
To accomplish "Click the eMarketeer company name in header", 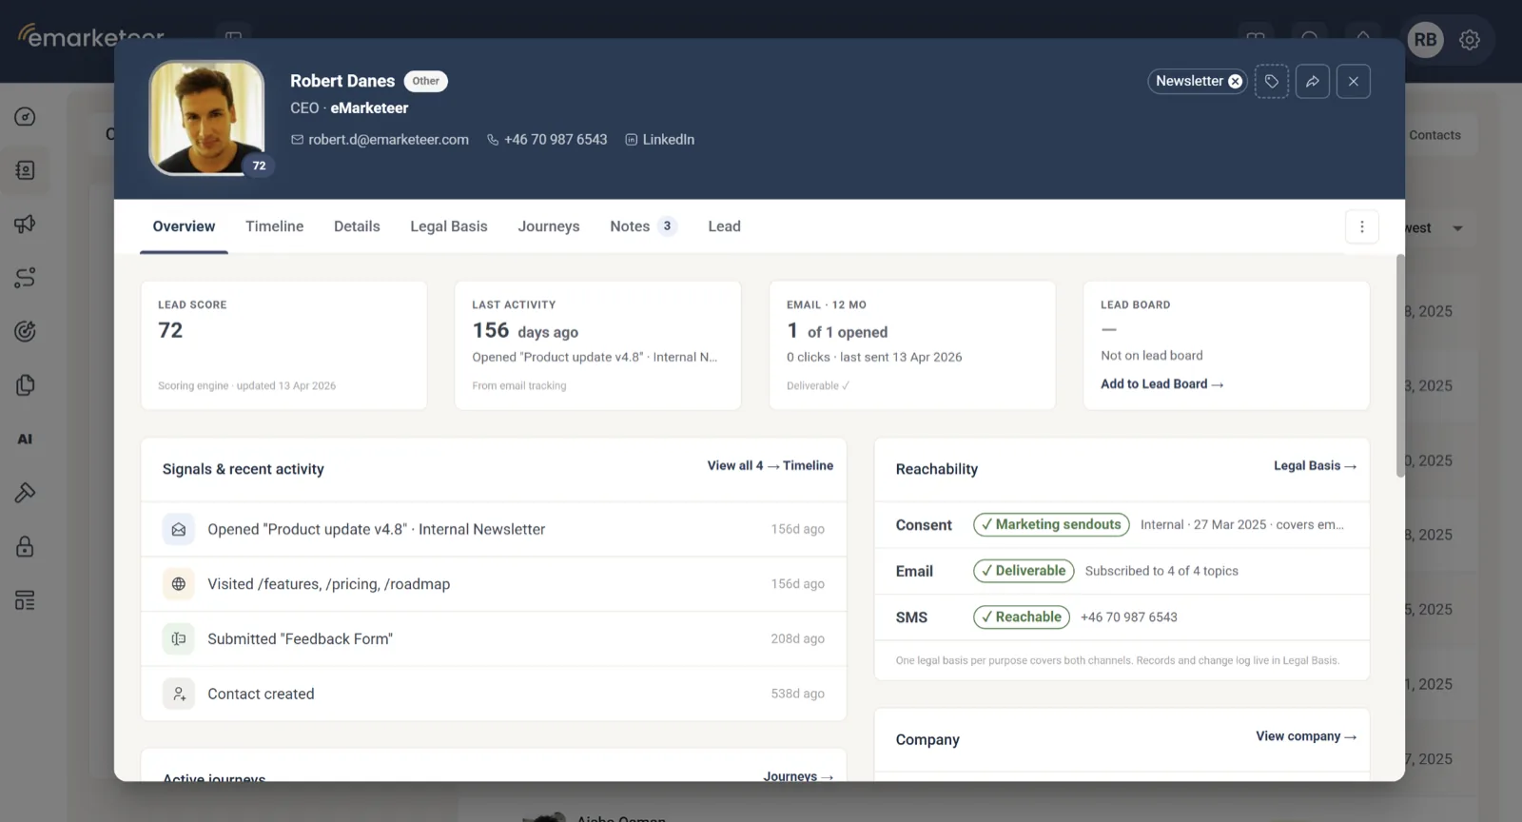I will [x=369, y=108].
